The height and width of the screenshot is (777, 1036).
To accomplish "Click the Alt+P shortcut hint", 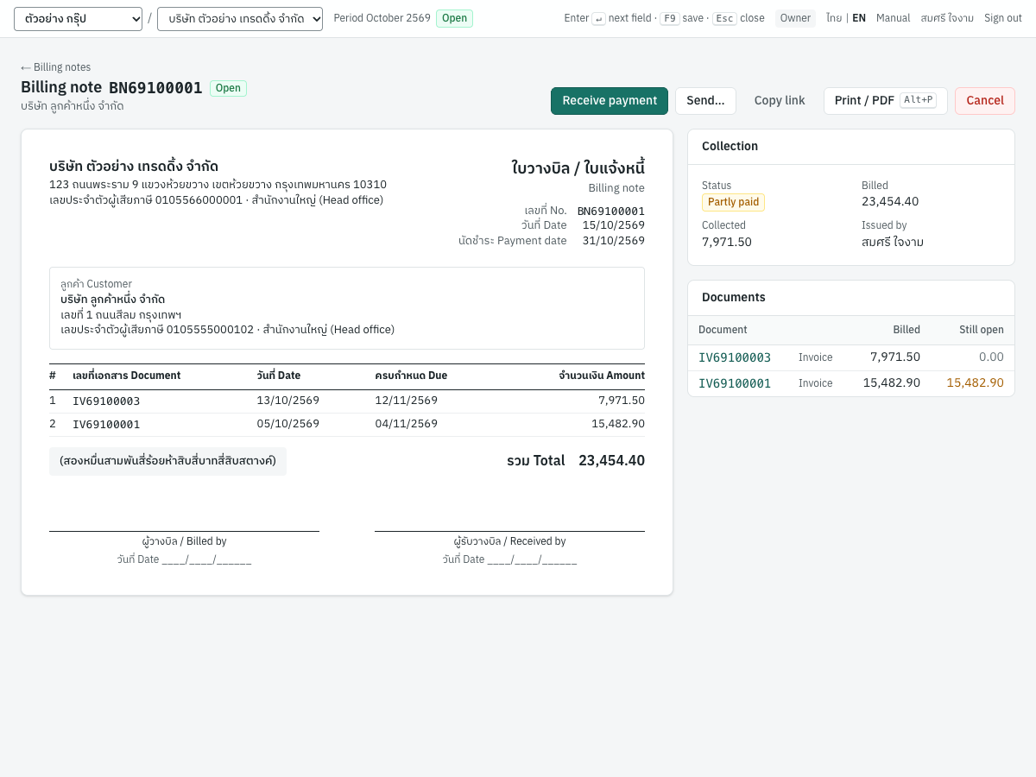I will point(918,100).
